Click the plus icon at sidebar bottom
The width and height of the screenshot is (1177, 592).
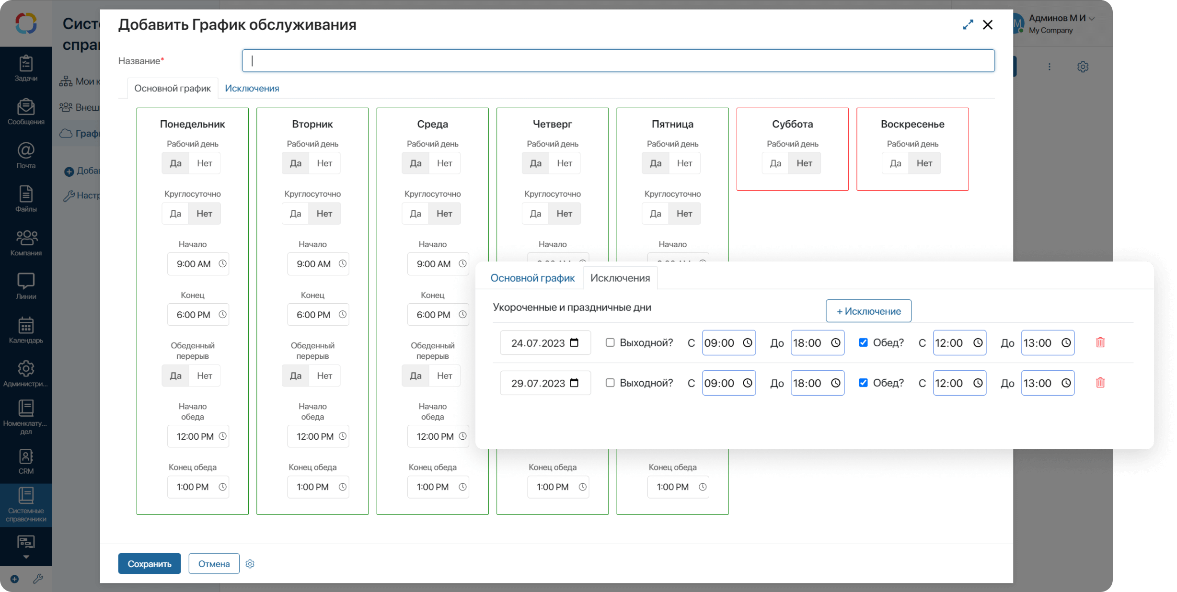coord(14,579)
